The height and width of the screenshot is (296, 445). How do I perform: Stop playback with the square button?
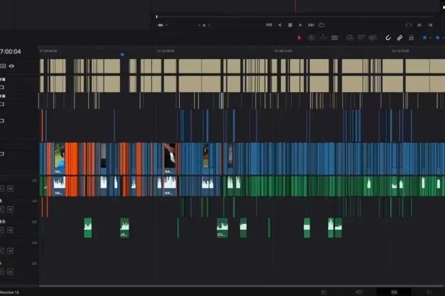pos(290,25)
